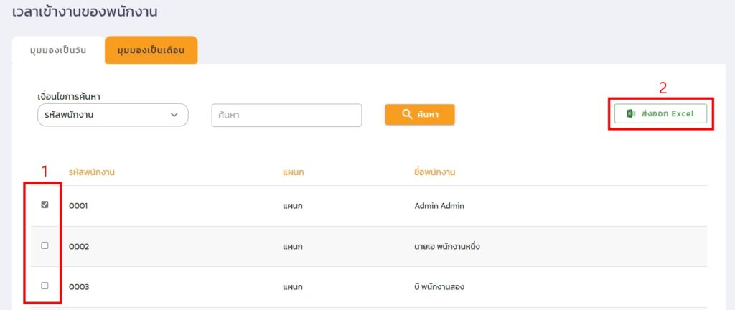Select the checkbox beside employee 0003
This screenshot has width=735, height=310.
(x=45, y=286)
